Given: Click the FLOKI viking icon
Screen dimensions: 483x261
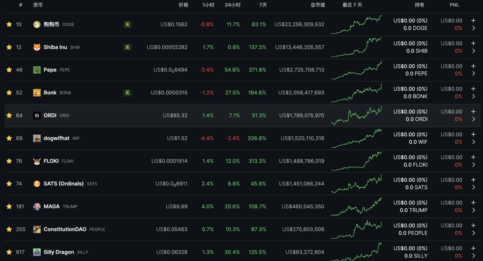Looking at the screenshot, I should pos(37,161).
